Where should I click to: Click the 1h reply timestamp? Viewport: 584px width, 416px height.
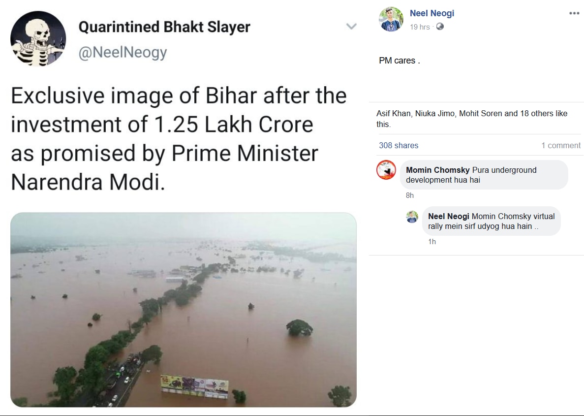pyautogui.click(x=432, y=242)
